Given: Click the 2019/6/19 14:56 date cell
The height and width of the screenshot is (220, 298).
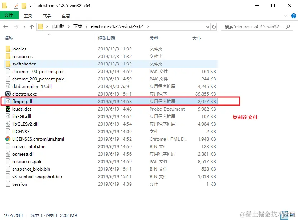Looking at the screenshot, I should click(x=115, y=154).
